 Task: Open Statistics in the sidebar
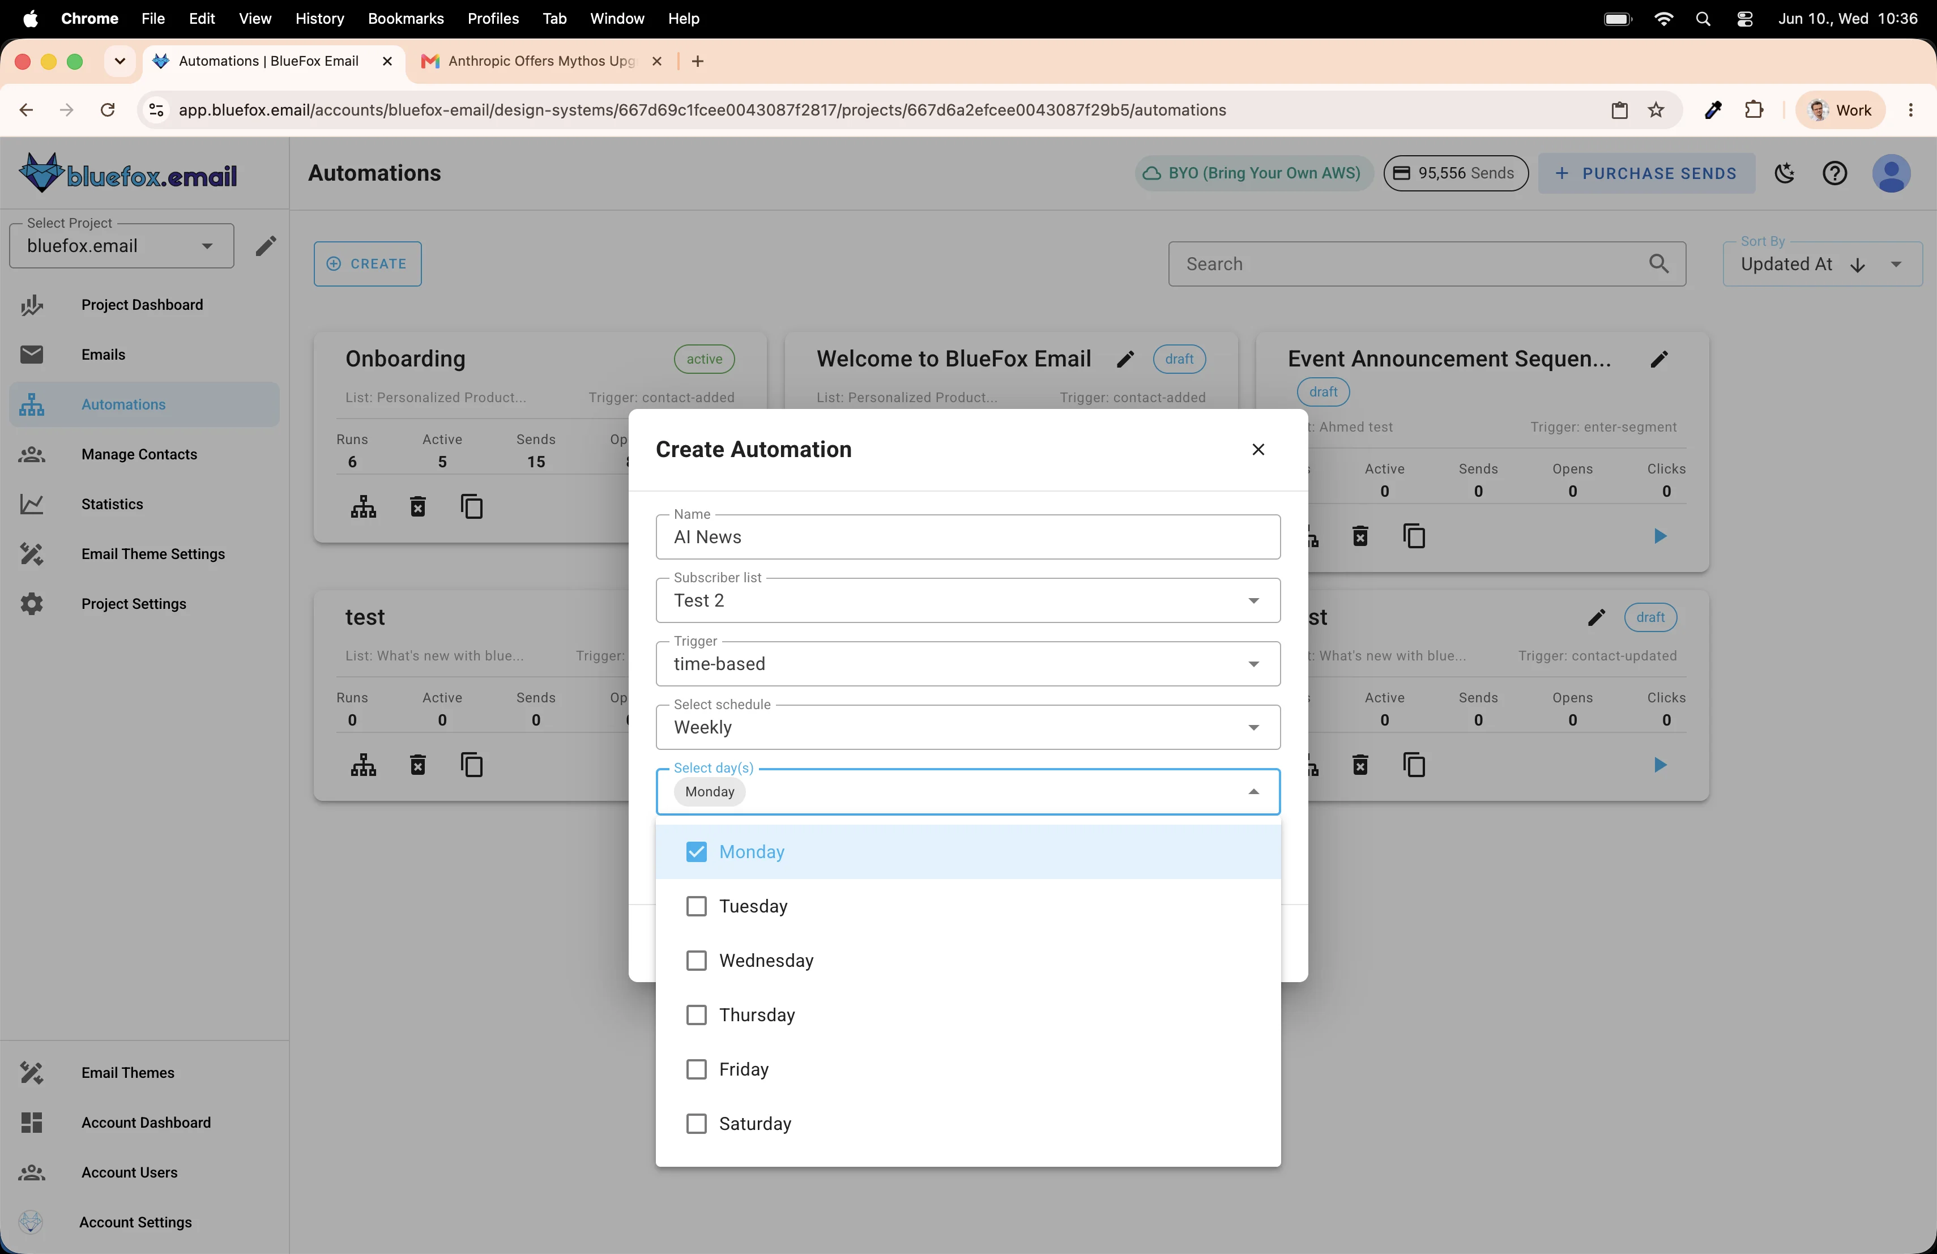point(144,505)
